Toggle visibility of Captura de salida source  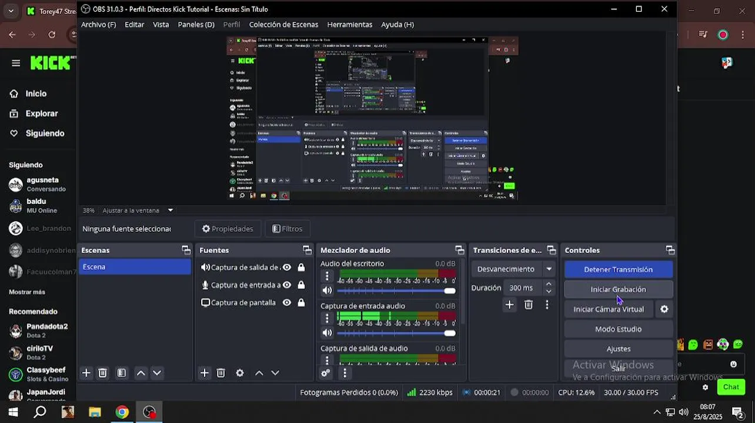pos(287,267)
